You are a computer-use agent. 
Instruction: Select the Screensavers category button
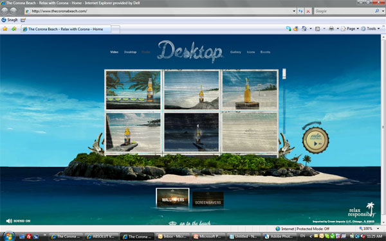208,199
